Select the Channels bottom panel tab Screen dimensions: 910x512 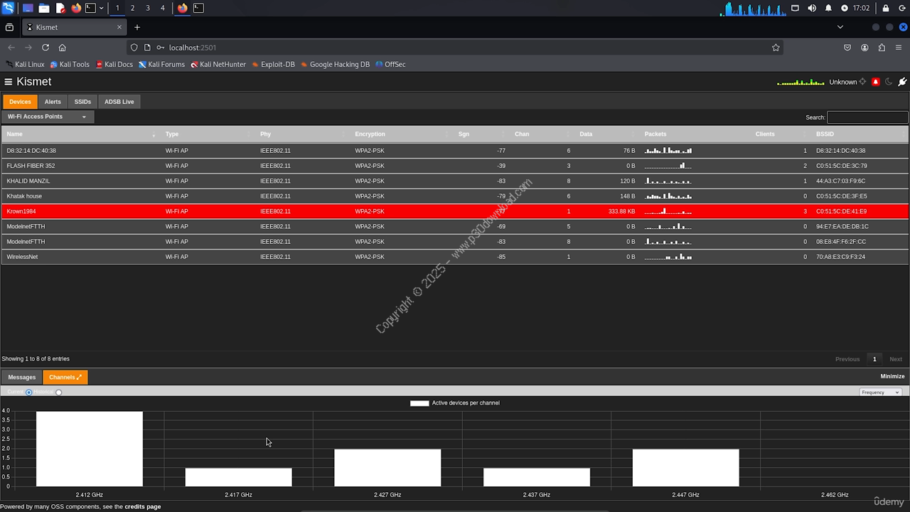(65, 378)
